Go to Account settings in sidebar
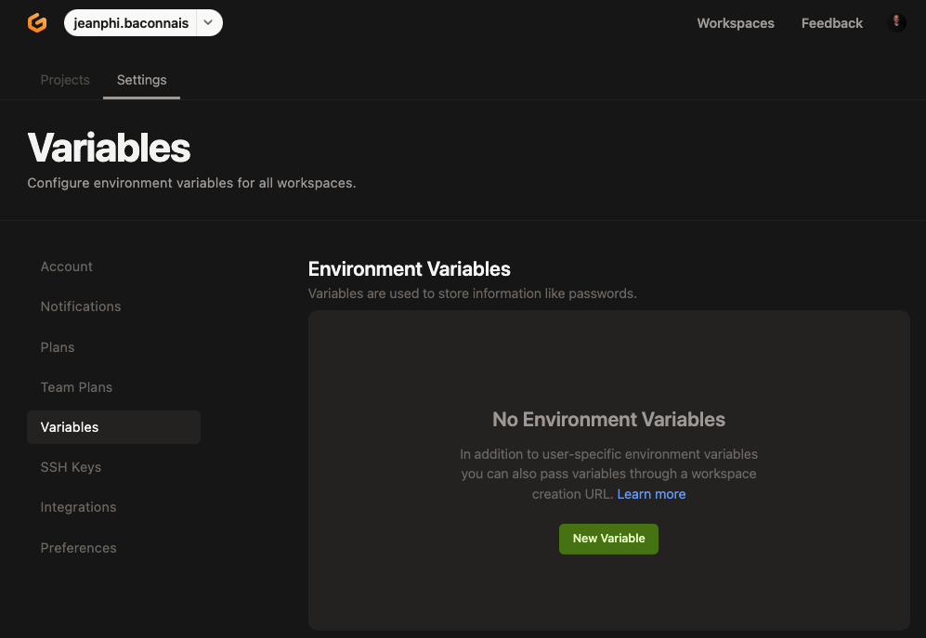The image size is (926, 638). (x=67, y=267)
